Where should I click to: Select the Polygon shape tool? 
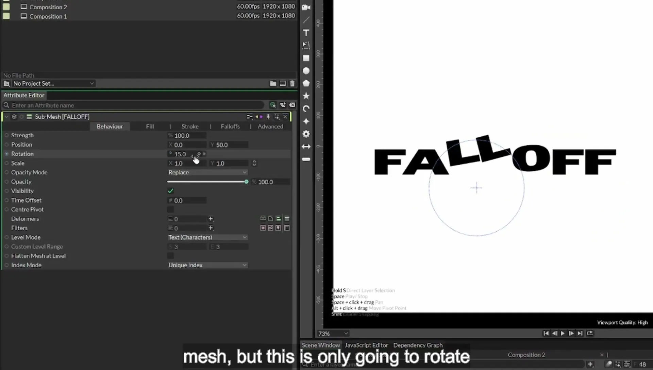click(306, 83)
